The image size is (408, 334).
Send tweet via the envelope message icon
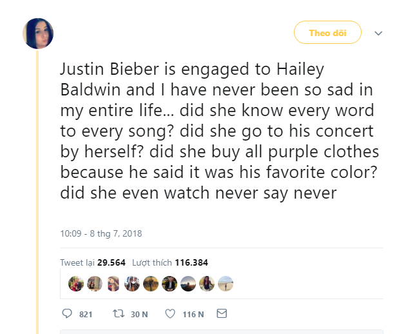click(x=222, y=314)
